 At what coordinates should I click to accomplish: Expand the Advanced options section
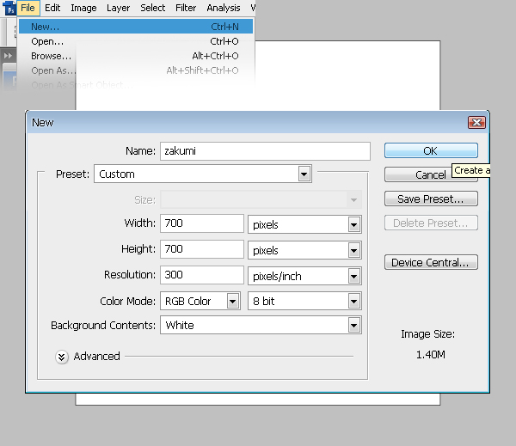pos(62,357)
